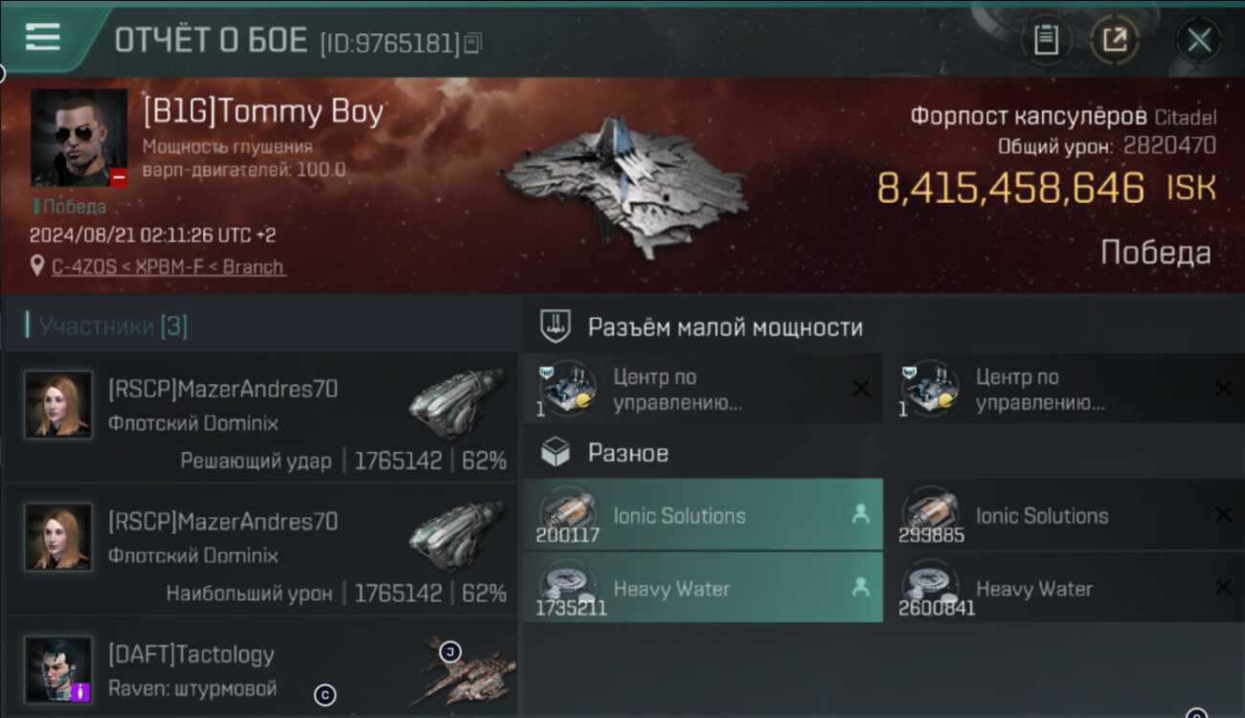Select dropped Heavy Water 1735211 item

point(703,588)
